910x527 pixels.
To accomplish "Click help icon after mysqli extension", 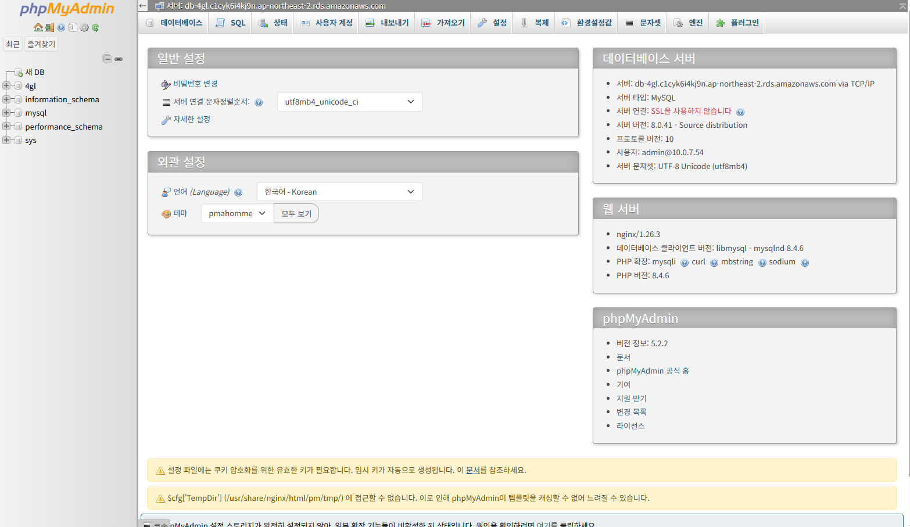I will click(685, 263).
